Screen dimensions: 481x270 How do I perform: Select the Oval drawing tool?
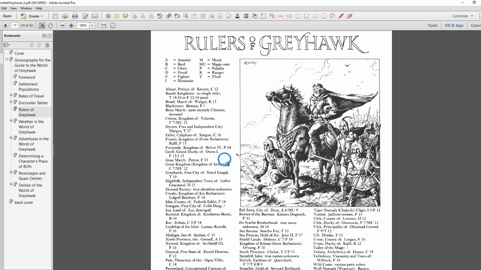pos(298,16)
